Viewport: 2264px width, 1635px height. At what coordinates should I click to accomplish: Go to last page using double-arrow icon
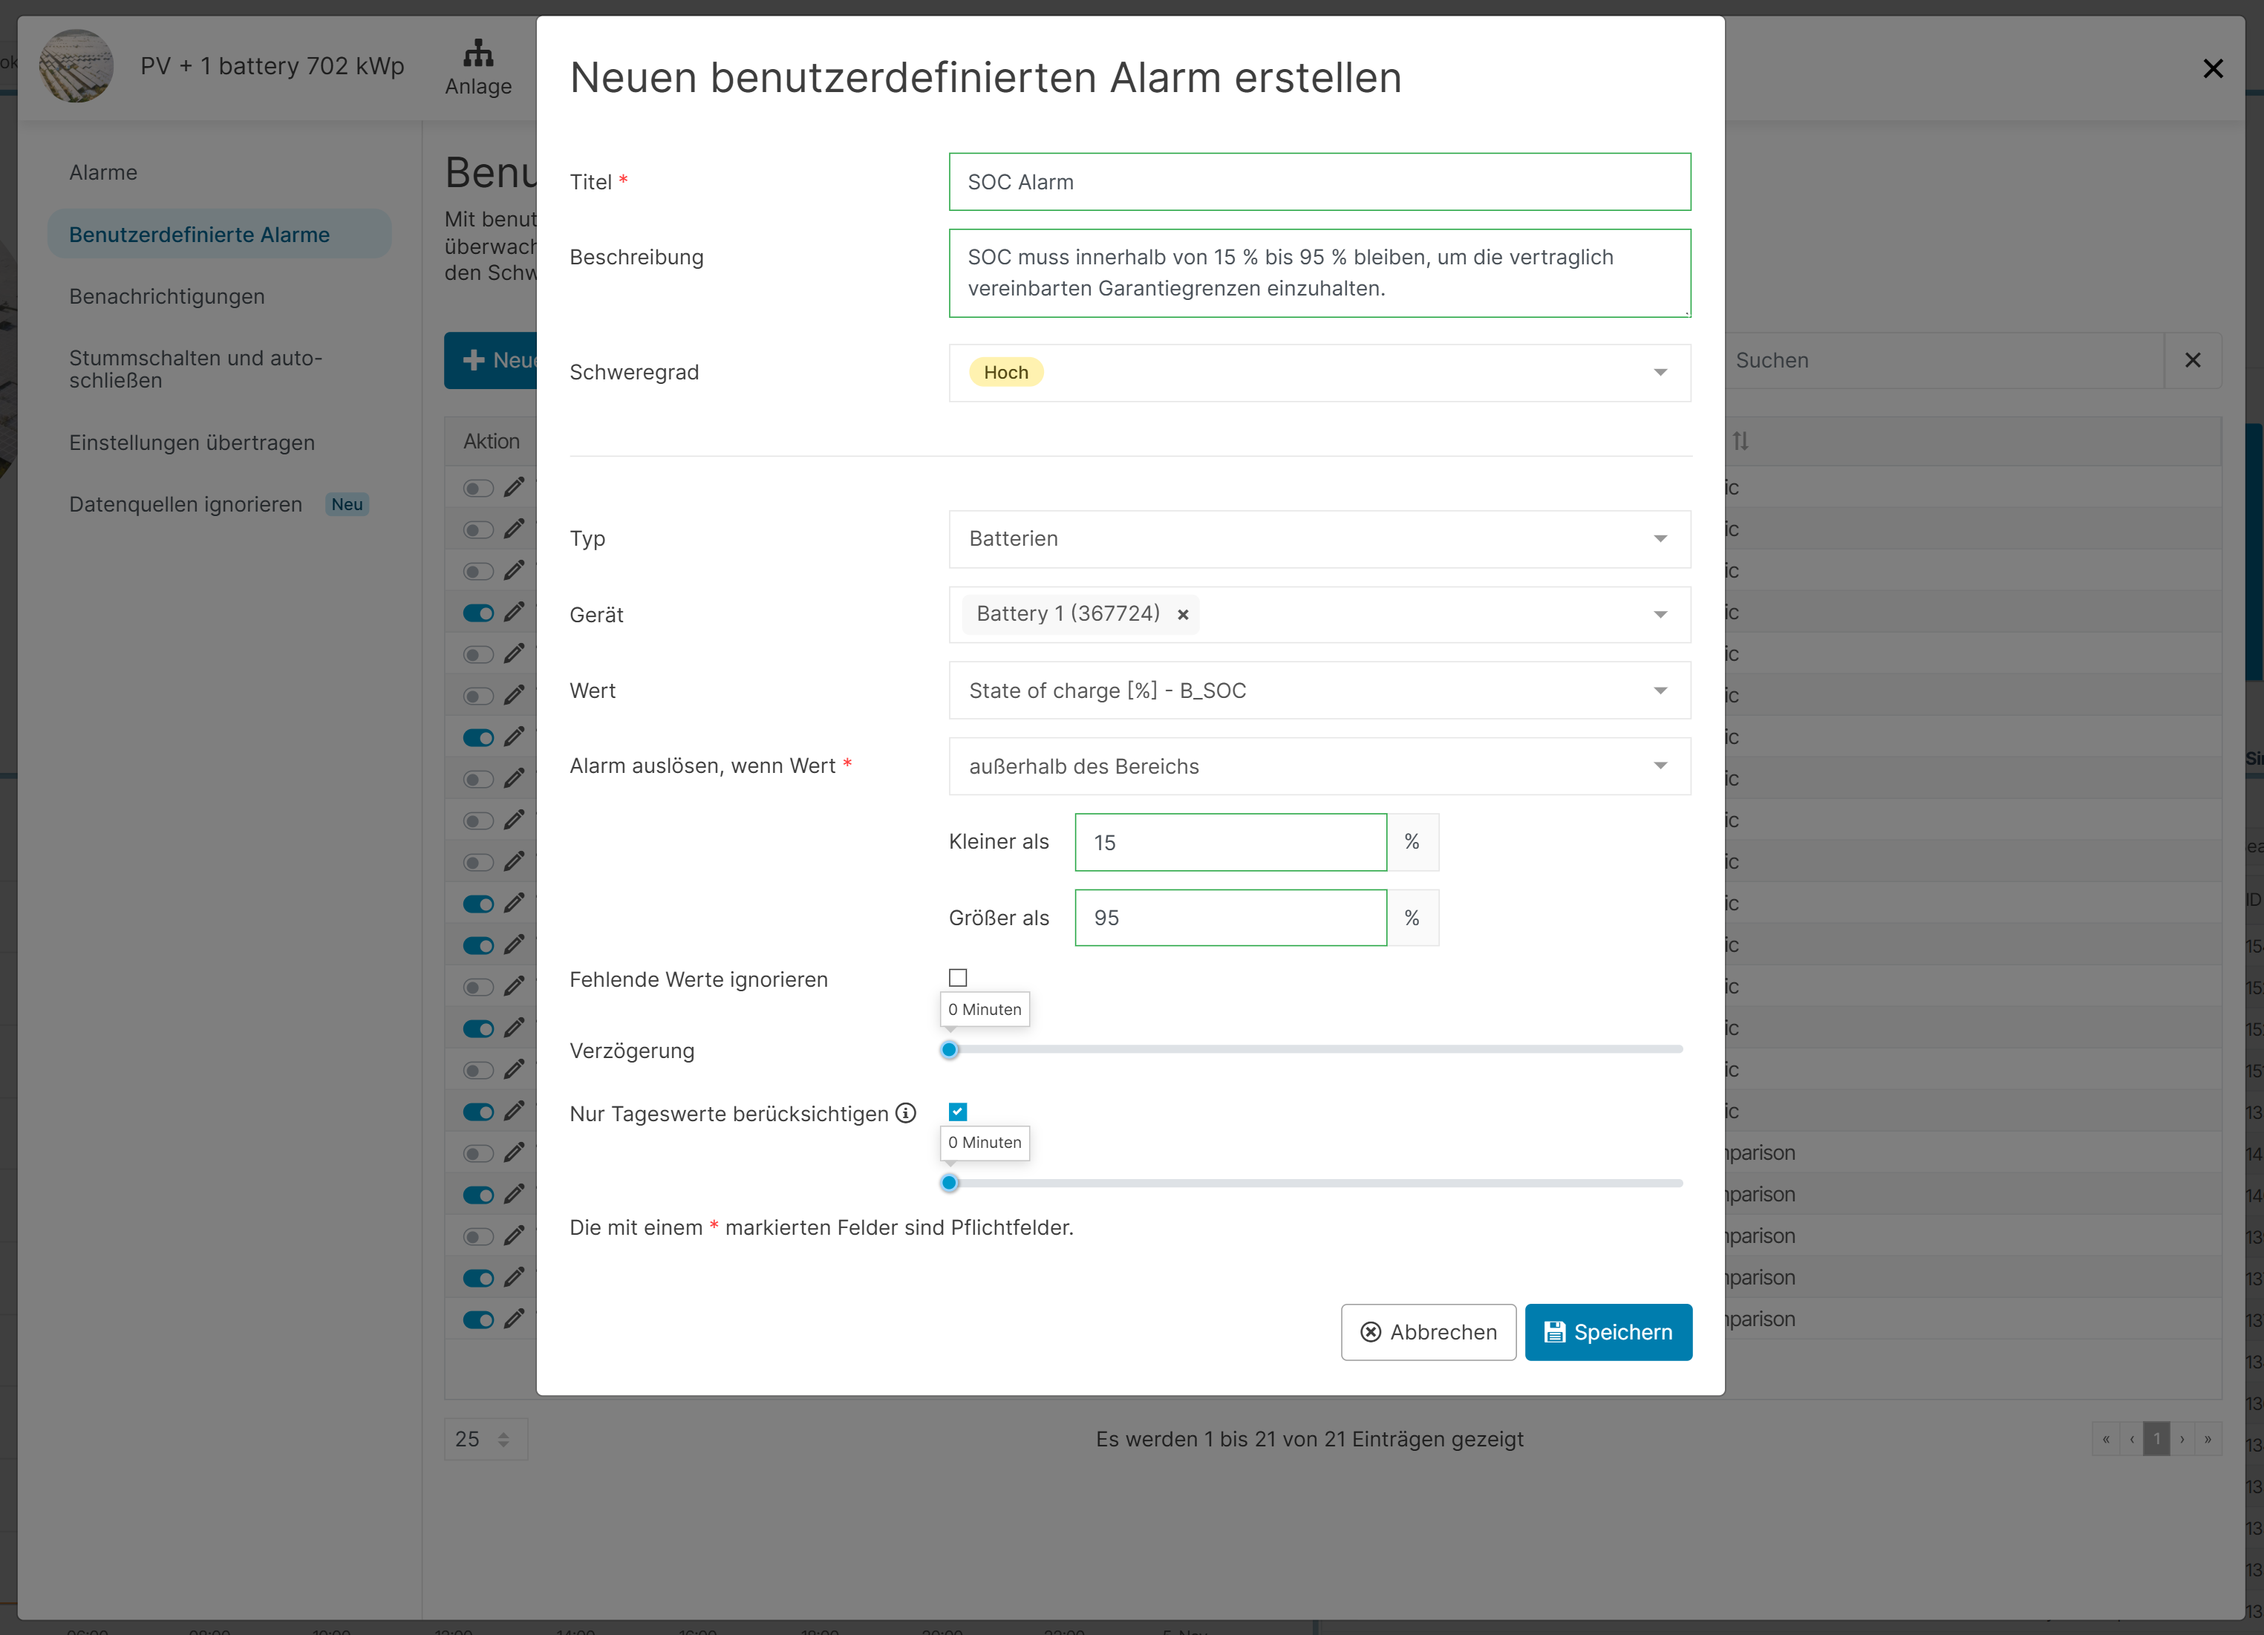point(2207,1440)
